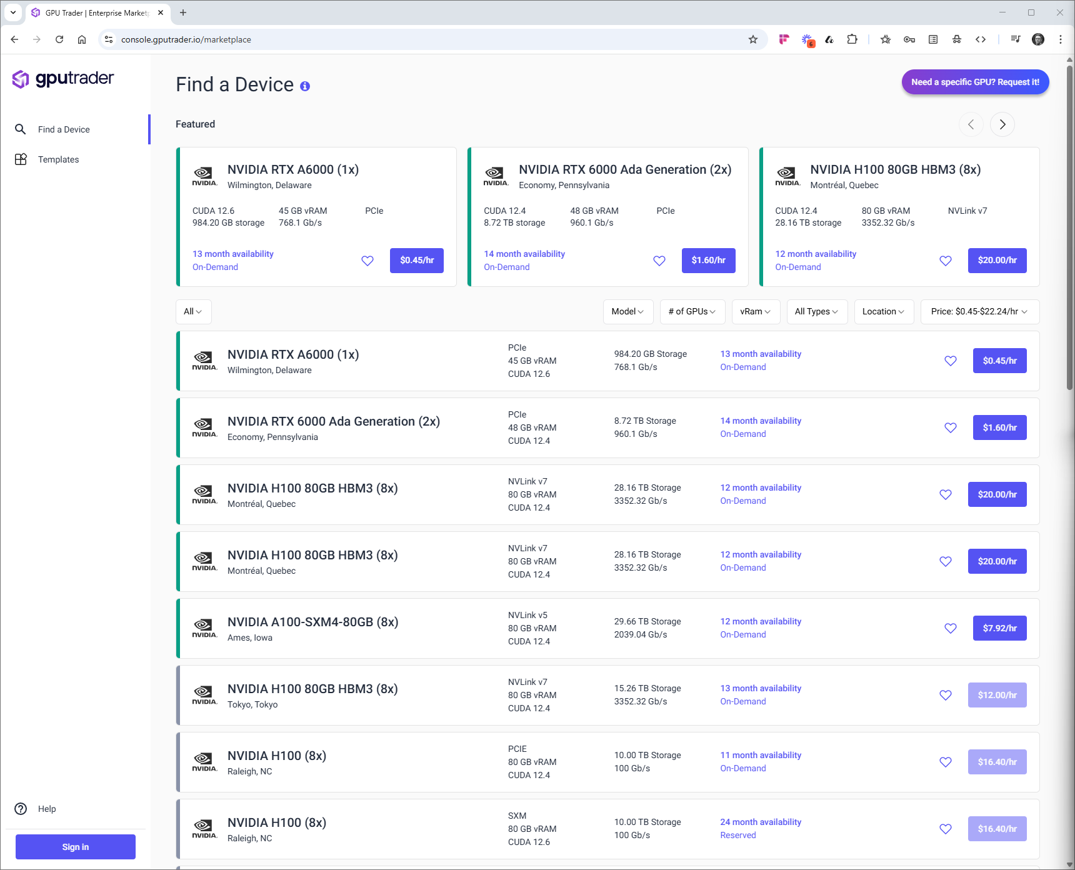
Task: Open the browser profile avatar
Action: [1038, 39]
